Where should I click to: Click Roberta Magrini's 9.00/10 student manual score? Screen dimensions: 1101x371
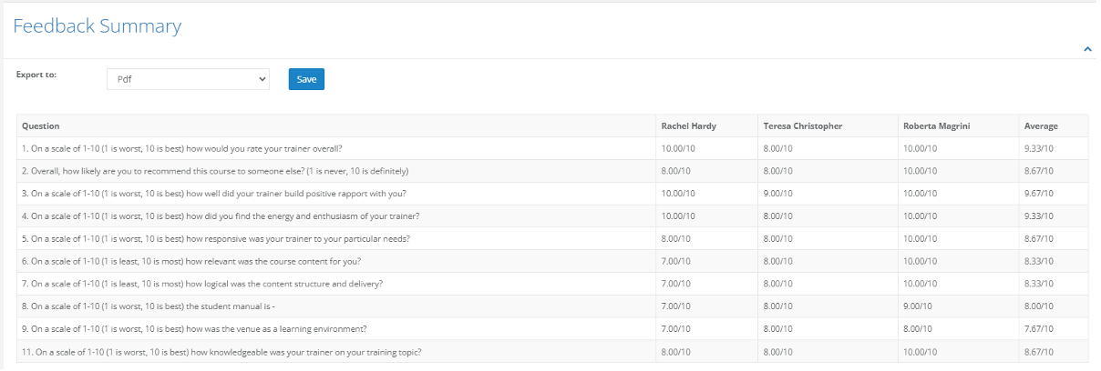coord(916,306)
